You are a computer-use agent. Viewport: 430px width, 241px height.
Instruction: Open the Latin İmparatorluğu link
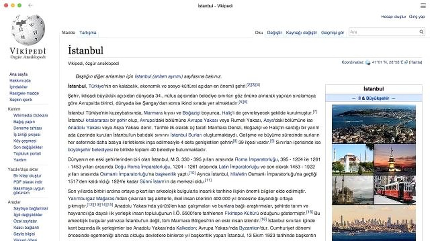(239, 166)
